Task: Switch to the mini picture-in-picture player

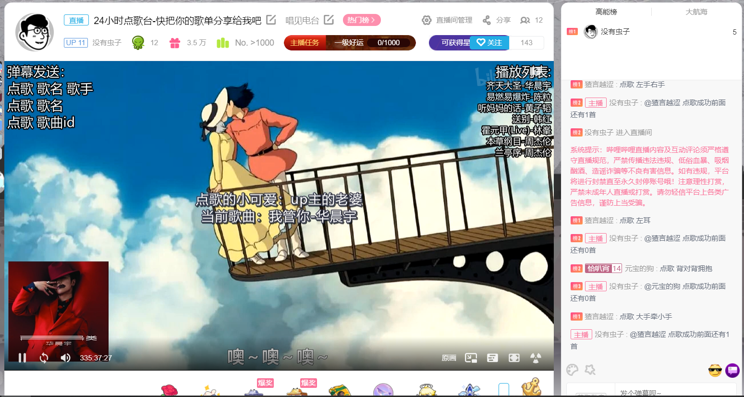Action: coord(471,358)
